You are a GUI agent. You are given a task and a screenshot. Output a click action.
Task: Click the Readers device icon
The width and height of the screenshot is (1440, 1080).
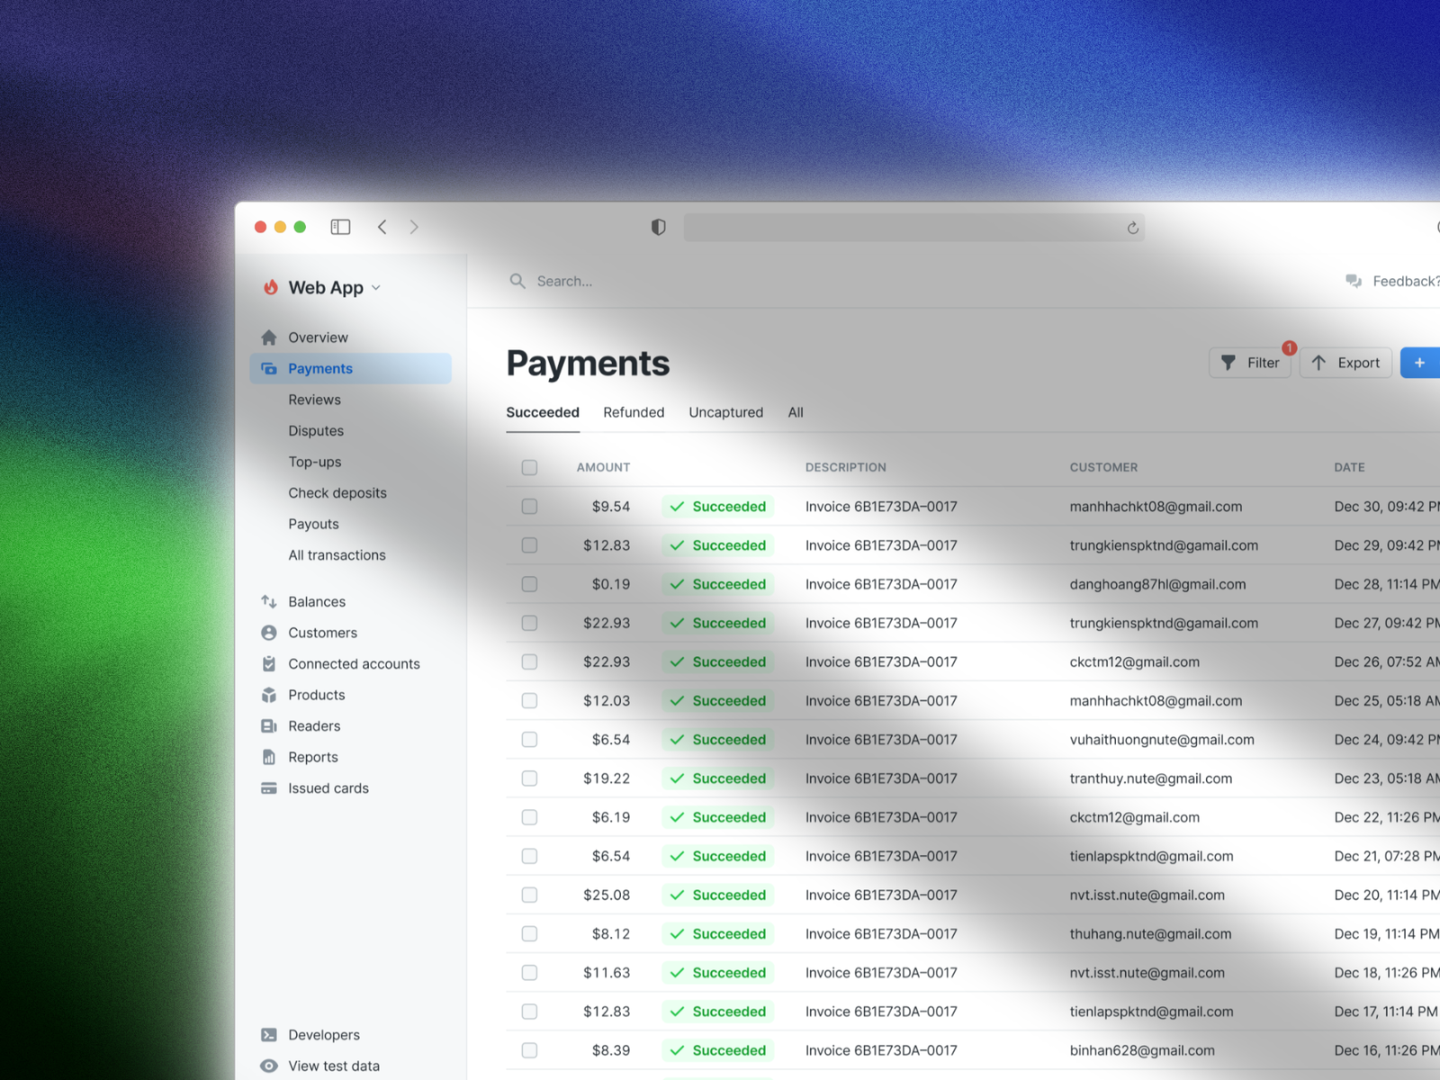point(268,726)
